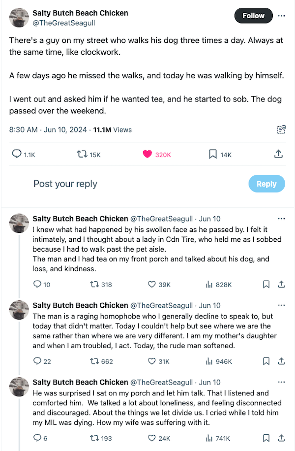Open the more options menu on the main tweet
295x451 pixels.
click(x=282, y=15)
